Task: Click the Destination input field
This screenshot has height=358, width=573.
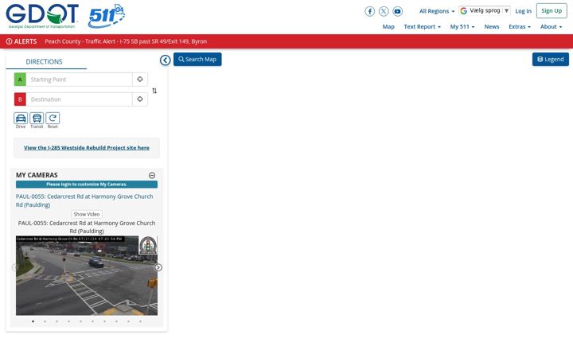Action: pyautogui.click(x=79, y=99)
